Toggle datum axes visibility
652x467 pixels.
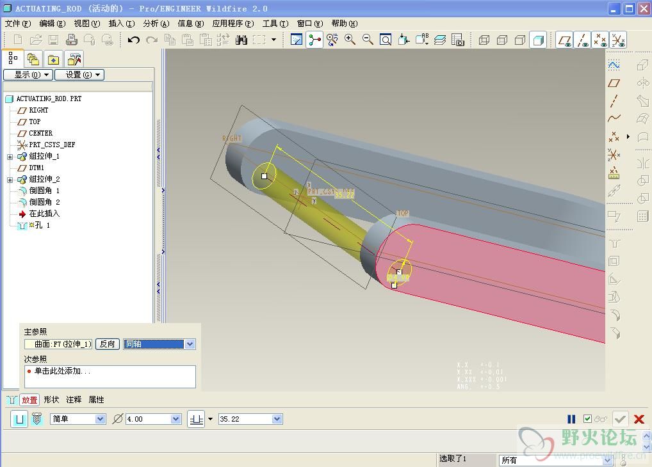583,40
